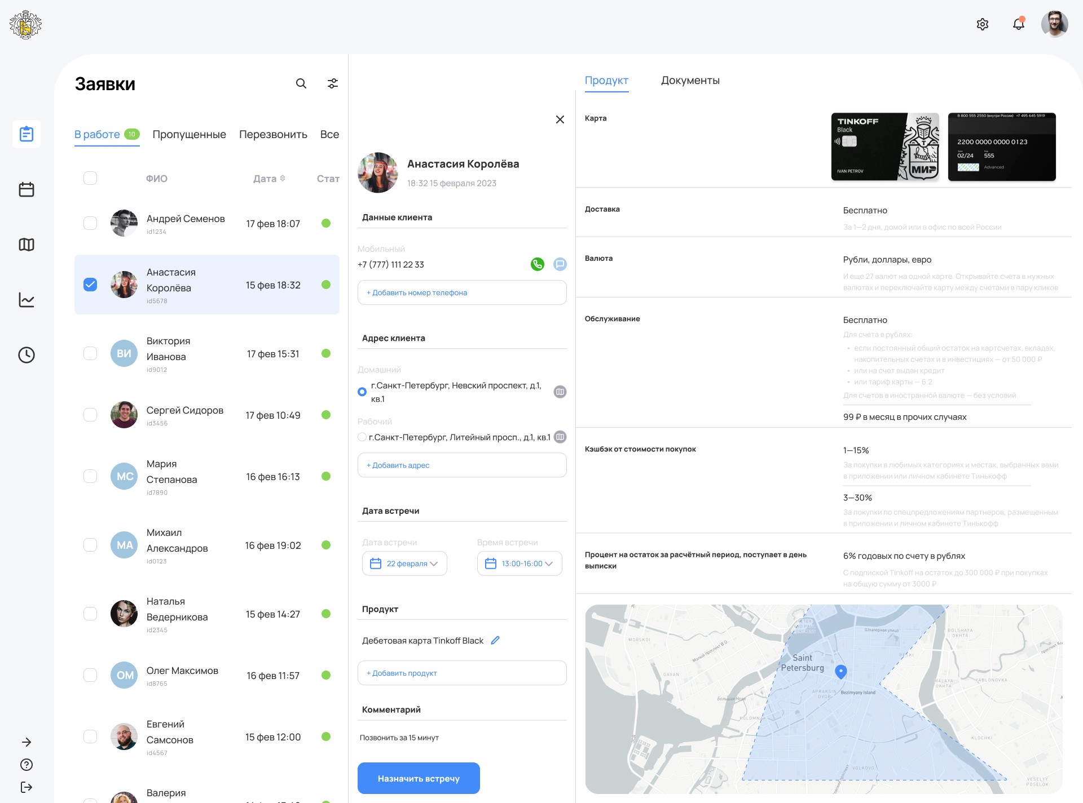Expand the 13:00-16:00 time dropdown
Screen dimensions: 1083x803
pos(520,564)
